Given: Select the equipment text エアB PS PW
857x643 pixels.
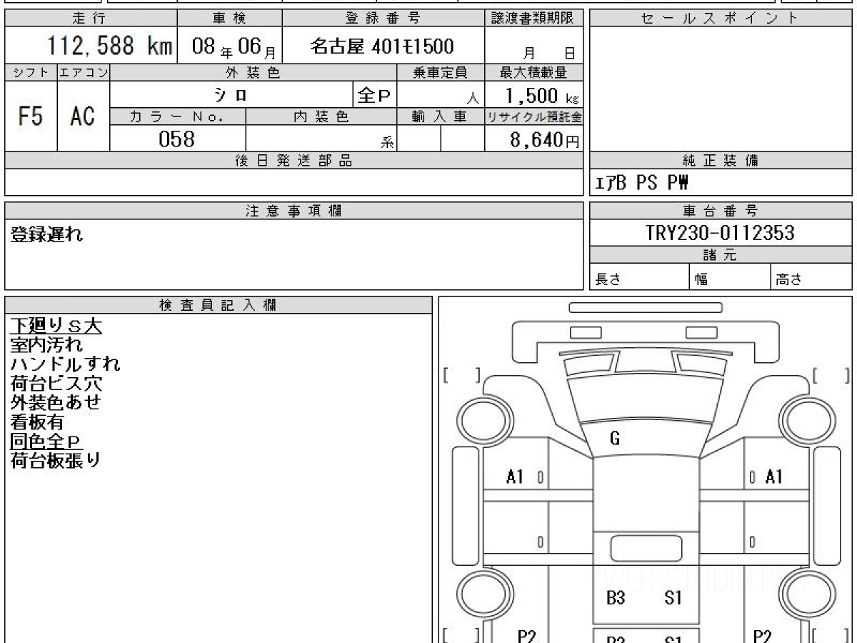Looking at the screenshot, I should [x=642, y=183].
